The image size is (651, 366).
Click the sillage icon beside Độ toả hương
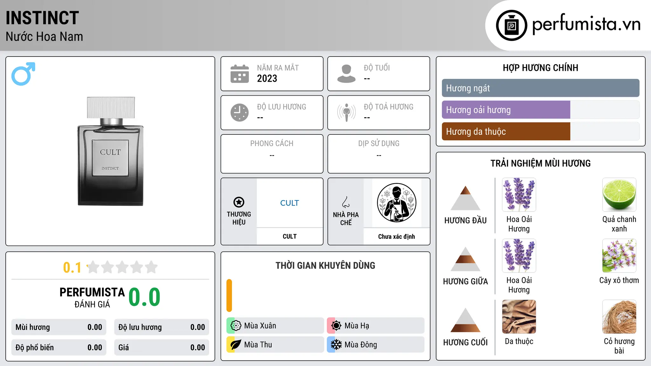pyautogui.click(x=346, y=112)
